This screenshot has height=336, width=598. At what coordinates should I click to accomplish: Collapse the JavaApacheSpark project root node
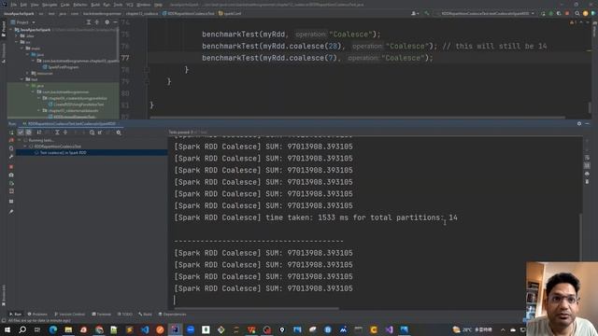(11, 30)
